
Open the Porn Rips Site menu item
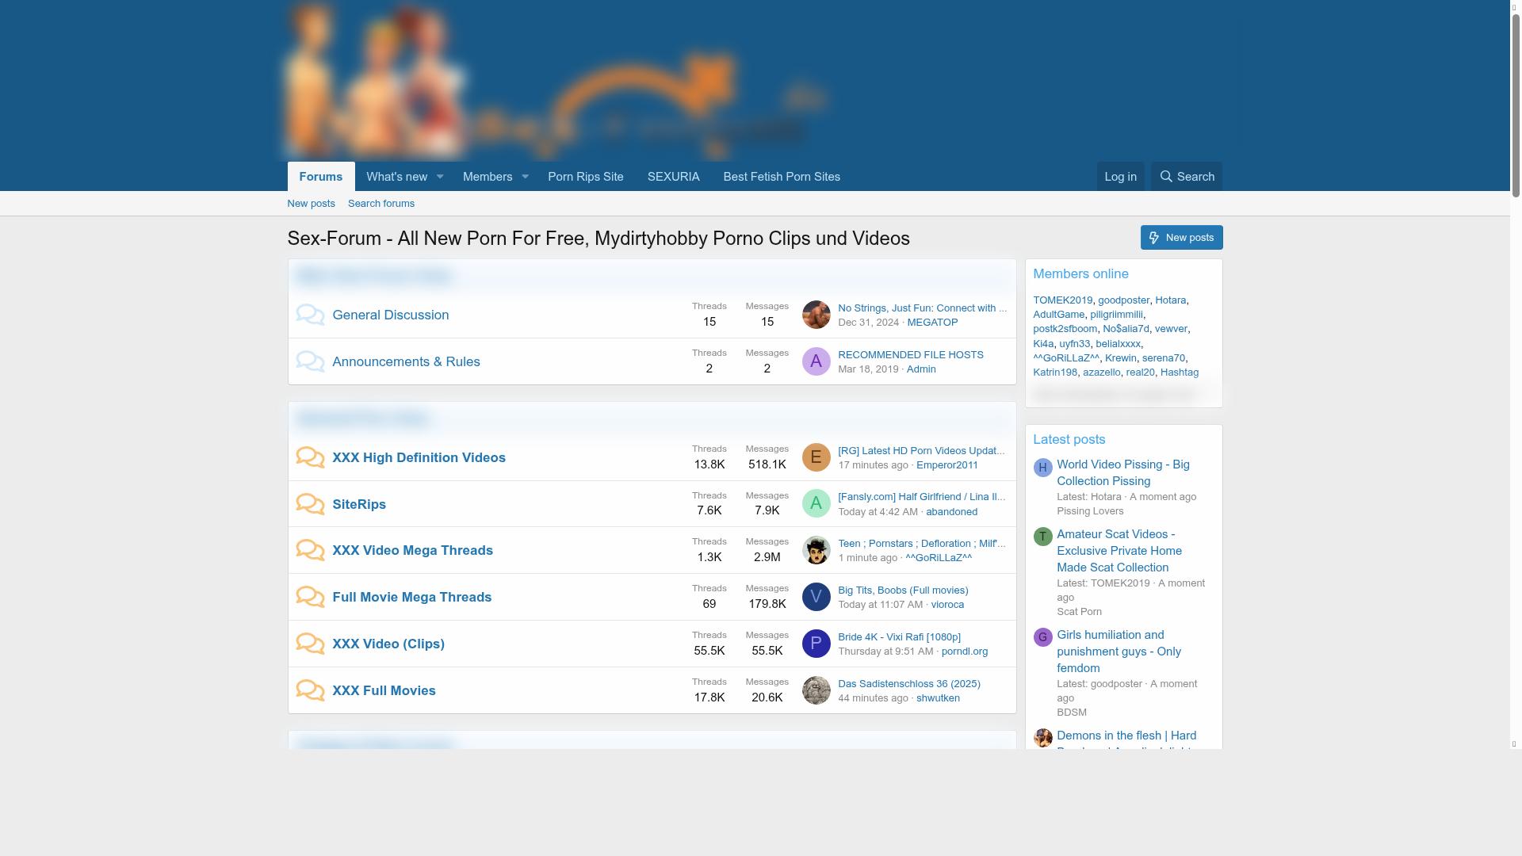pyautogui.click(x=585, y=177)
